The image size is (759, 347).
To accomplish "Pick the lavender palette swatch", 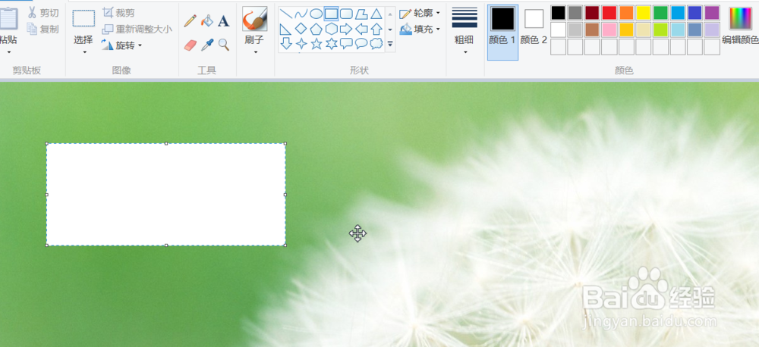I will (712, 30).
